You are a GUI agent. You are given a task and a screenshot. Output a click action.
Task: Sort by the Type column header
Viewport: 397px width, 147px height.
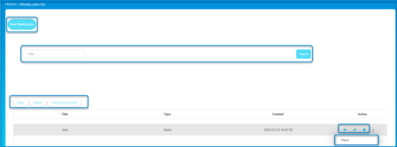167,114
